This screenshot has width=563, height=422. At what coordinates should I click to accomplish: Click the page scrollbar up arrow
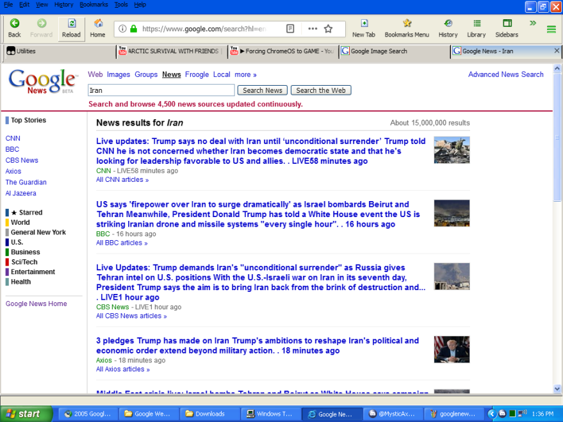557,68
